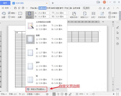Open the 纸张大小 paper size menu

tap(85, 15)
